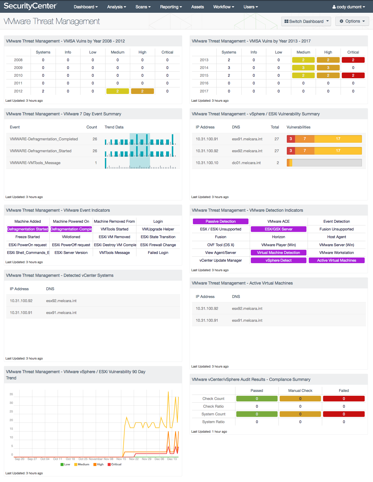The image size is (373, 482).
Task: Click the vulnerability bar for esx92.melcara.int
Action: (324, 151)
